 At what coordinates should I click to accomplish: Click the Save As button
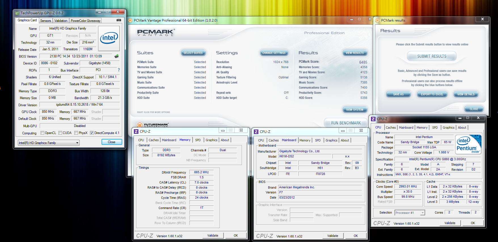click(x=398, y=94)
